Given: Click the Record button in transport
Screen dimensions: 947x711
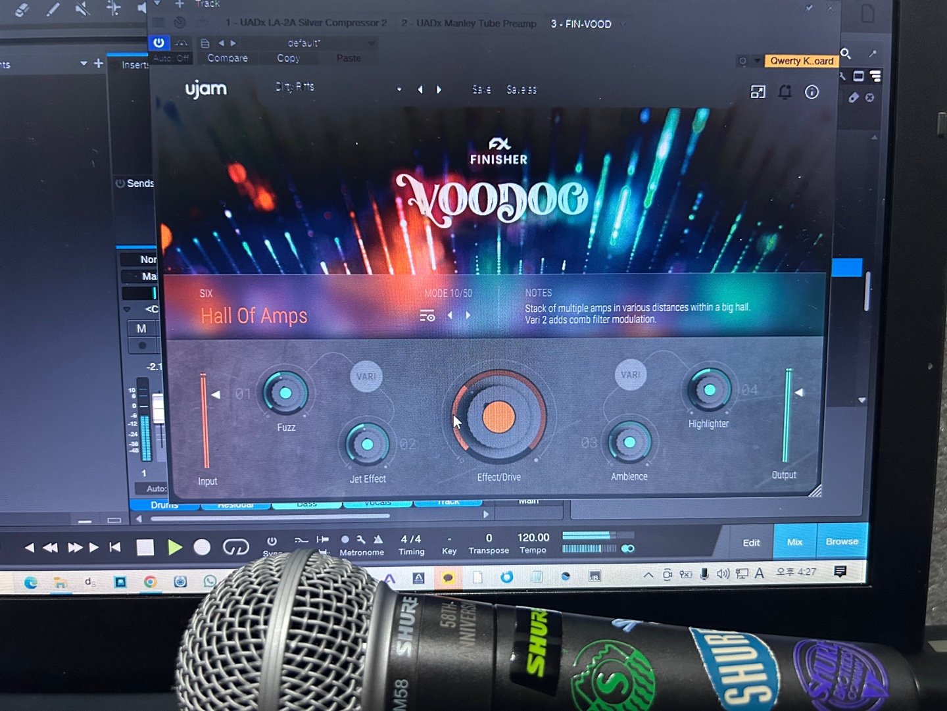Looking at the screenshot, I should coord(202,547).
